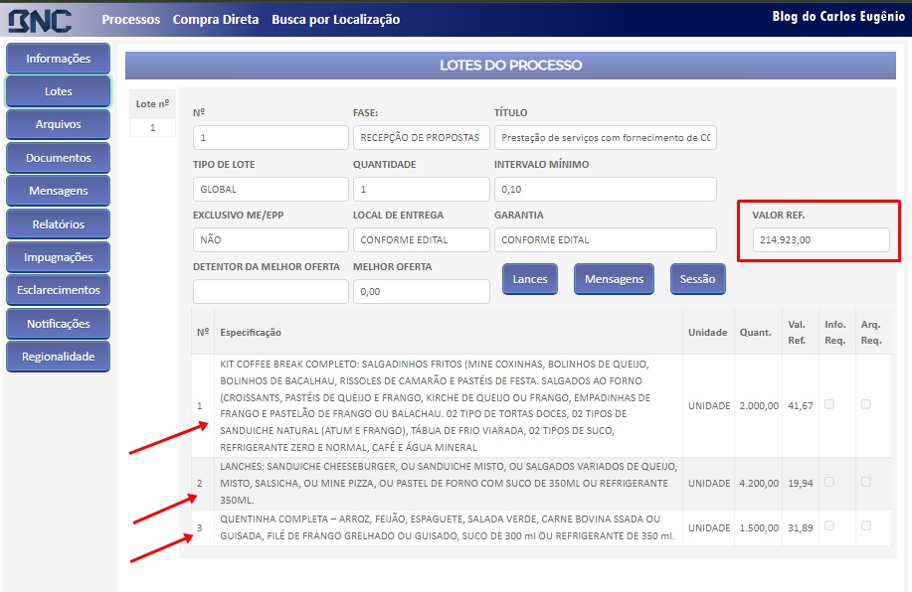Click the Quant. column header
The image size is (912, 592).
pyautogui.click(x=755, y=333)
